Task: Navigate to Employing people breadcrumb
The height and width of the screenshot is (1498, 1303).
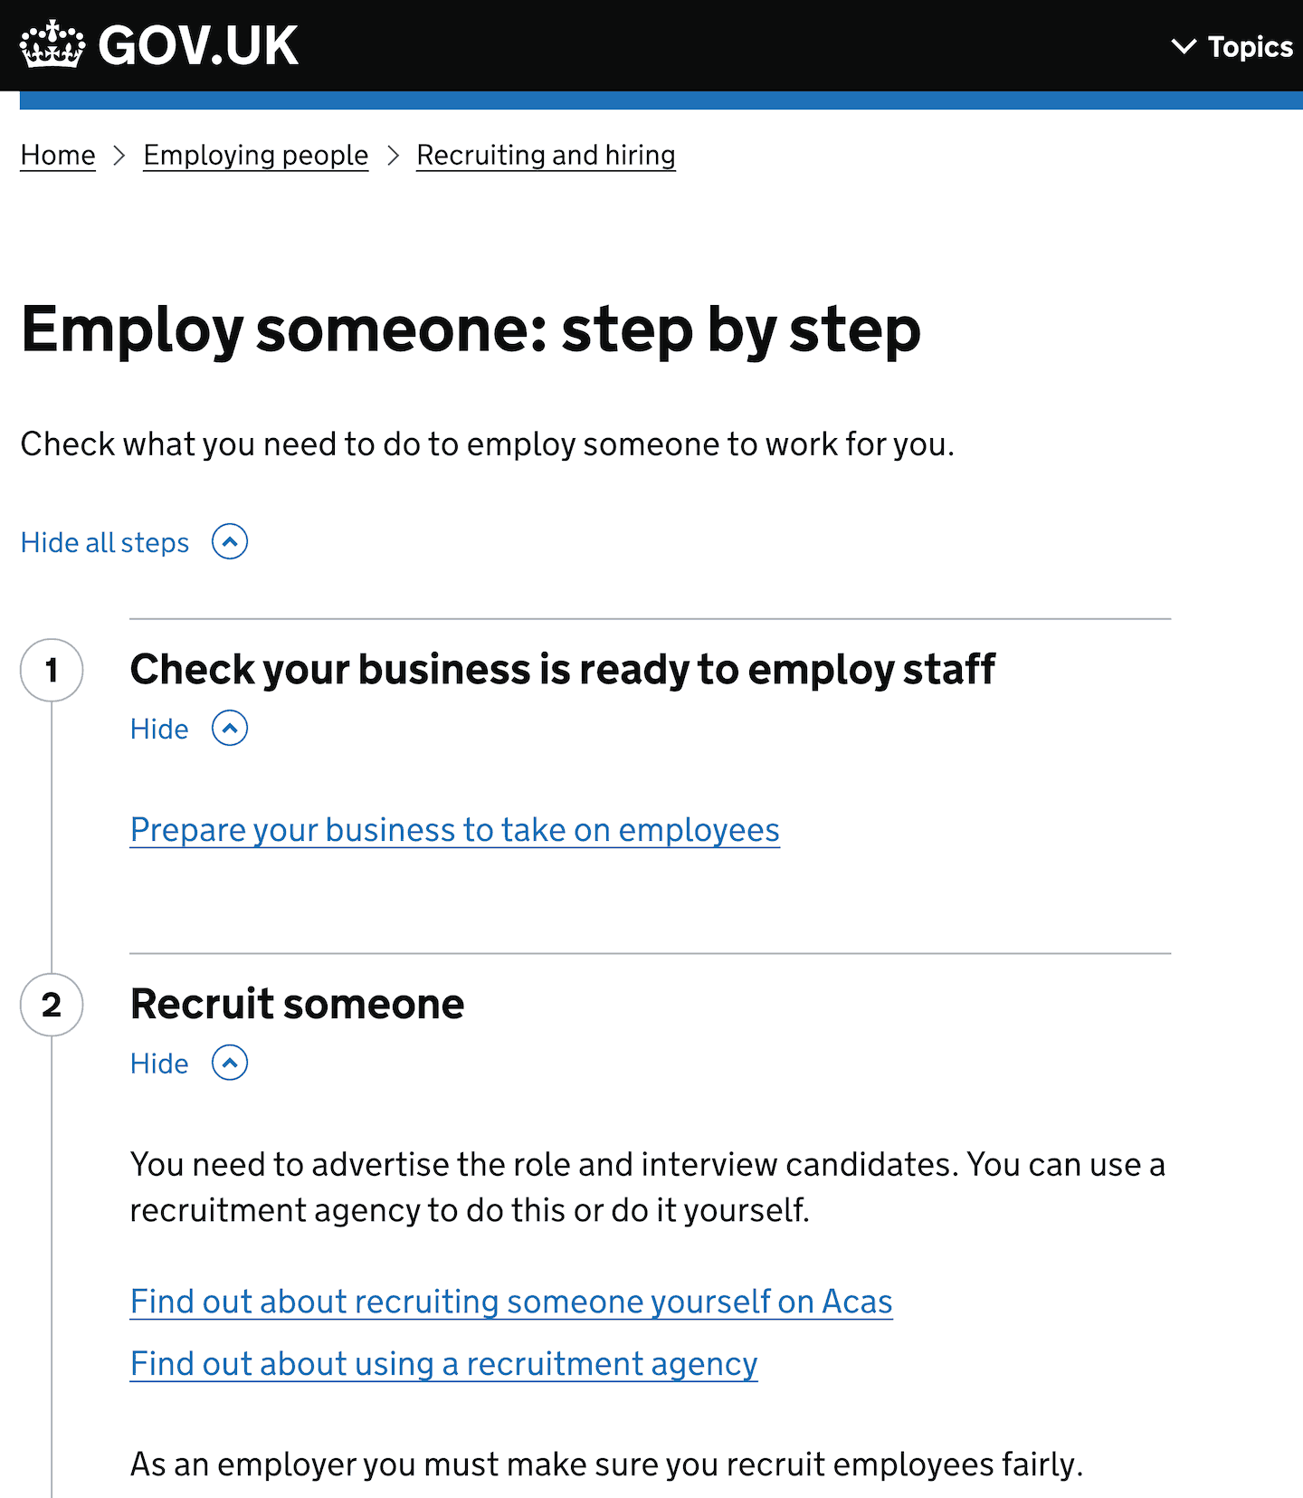Action: [x=255, y=155]
